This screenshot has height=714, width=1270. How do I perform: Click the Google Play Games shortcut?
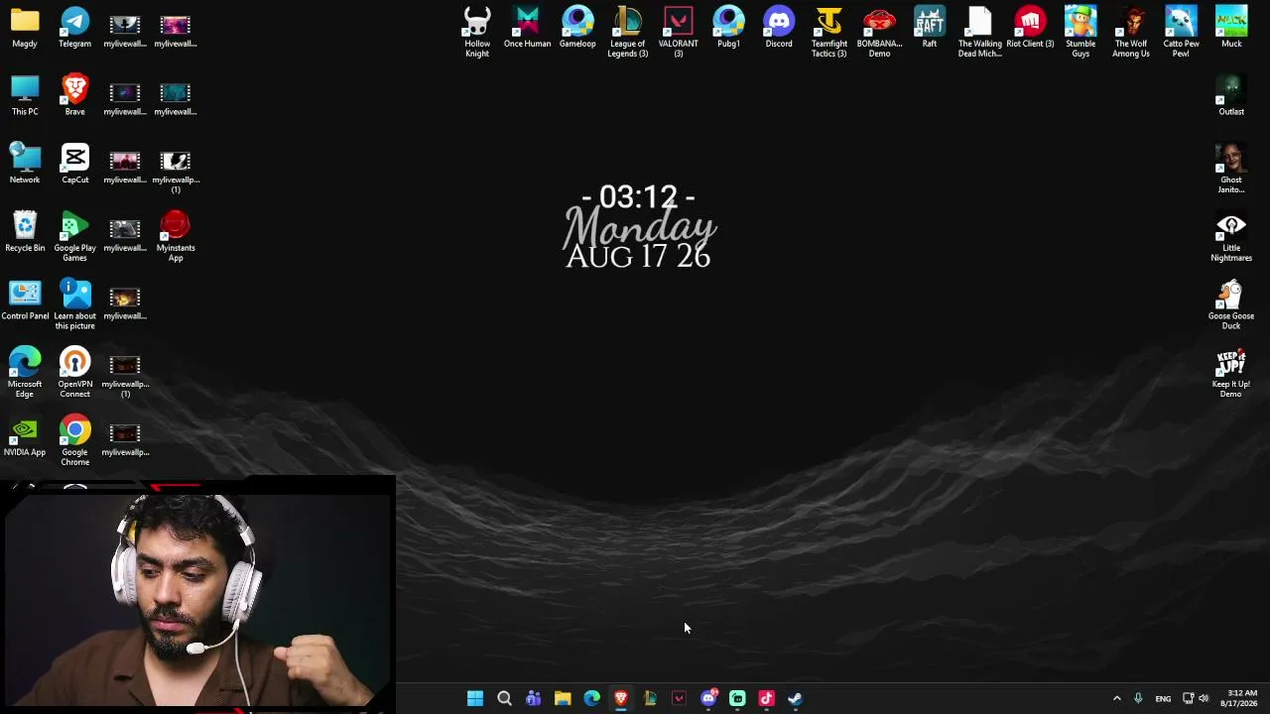[74, 237]
